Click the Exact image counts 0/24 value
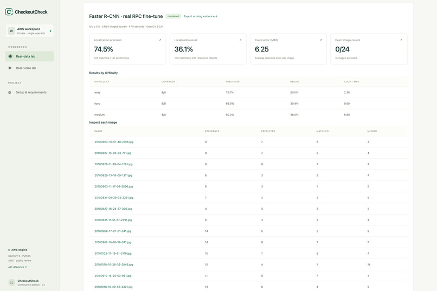This screenshot has width=437, height=291. 342,49
